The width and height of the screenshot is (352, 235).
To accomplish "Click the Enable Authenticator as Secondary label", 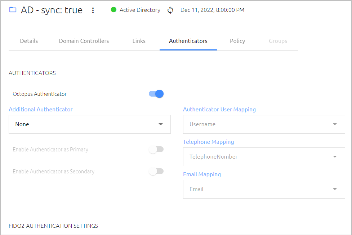I will click(x=53, y=172).
